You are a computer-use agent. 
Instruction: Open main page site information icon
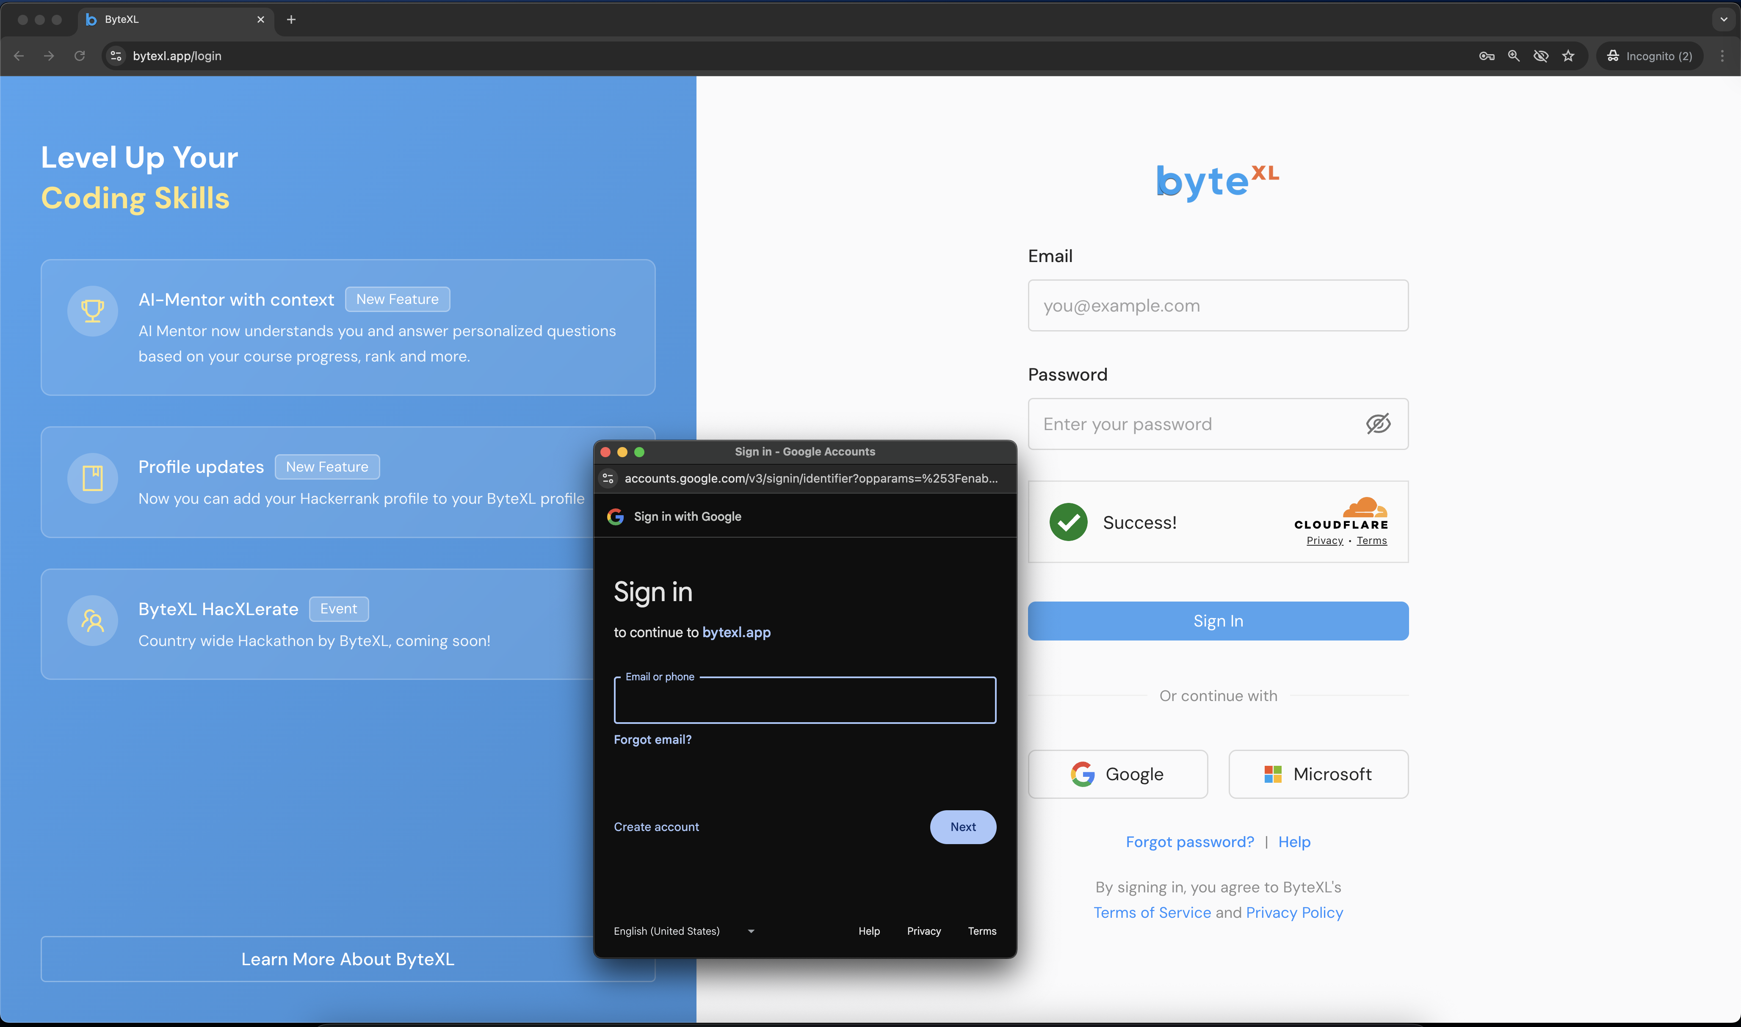coord(116,56)
